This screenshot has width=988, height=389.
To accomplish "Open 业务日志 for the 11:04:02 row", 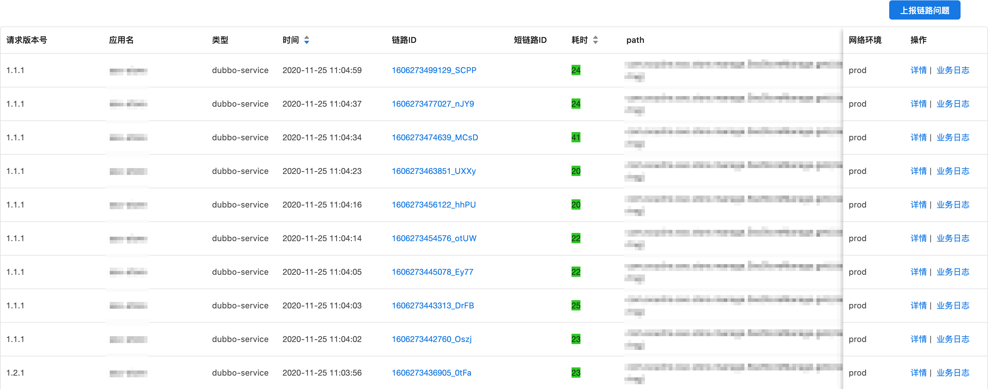I will (x=953, y=339).
